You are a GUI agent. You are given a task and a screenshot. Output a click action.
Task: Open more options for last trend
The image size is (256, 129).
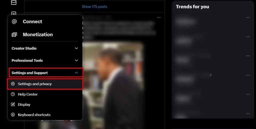248,114
